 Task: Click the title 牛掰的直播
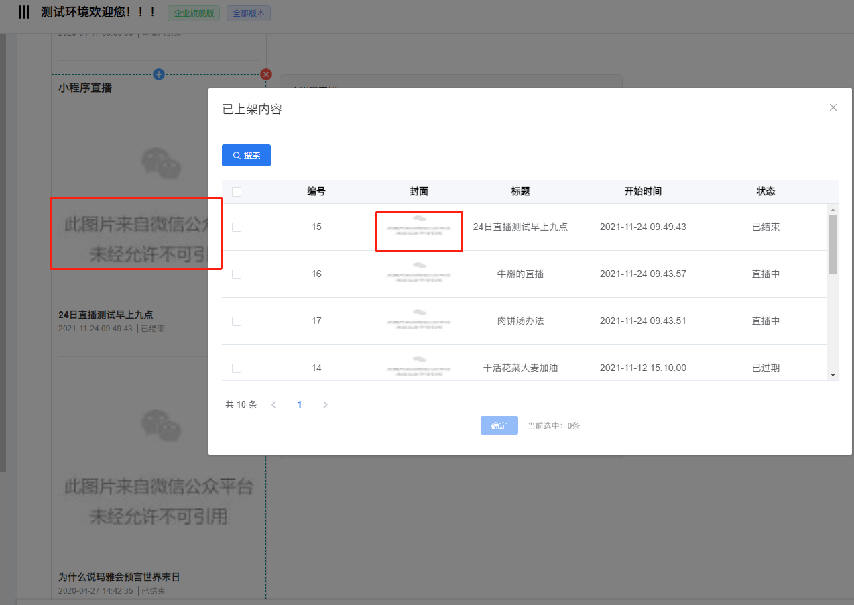[x=520, y=274]
